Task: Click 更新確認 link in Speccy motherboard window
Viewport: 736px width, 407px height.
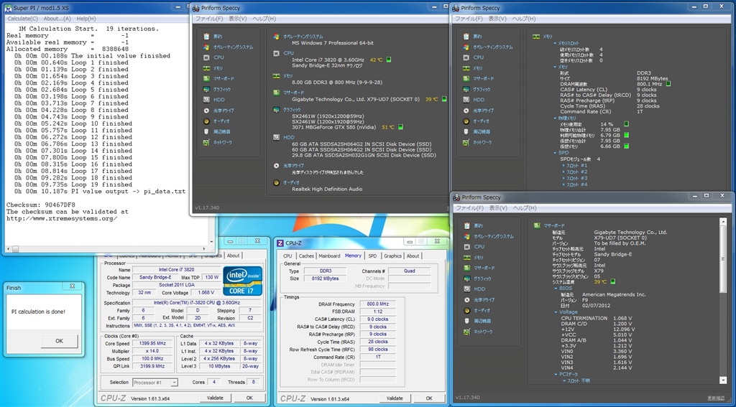Action: click(715, 397)
